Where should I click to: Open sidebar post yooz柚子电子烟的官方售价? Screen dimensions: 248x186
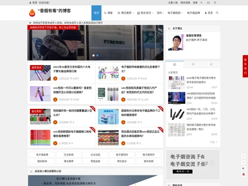[x=201, y=80]
